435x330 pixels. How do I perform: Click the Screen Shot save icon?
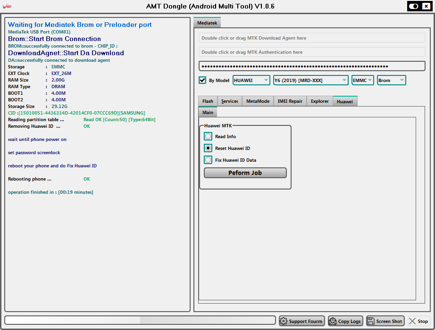coord(371,321)
